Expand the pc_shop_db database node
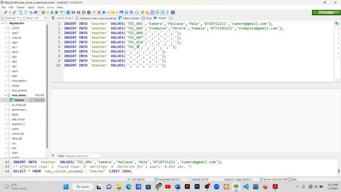 (x=5, y=105)
